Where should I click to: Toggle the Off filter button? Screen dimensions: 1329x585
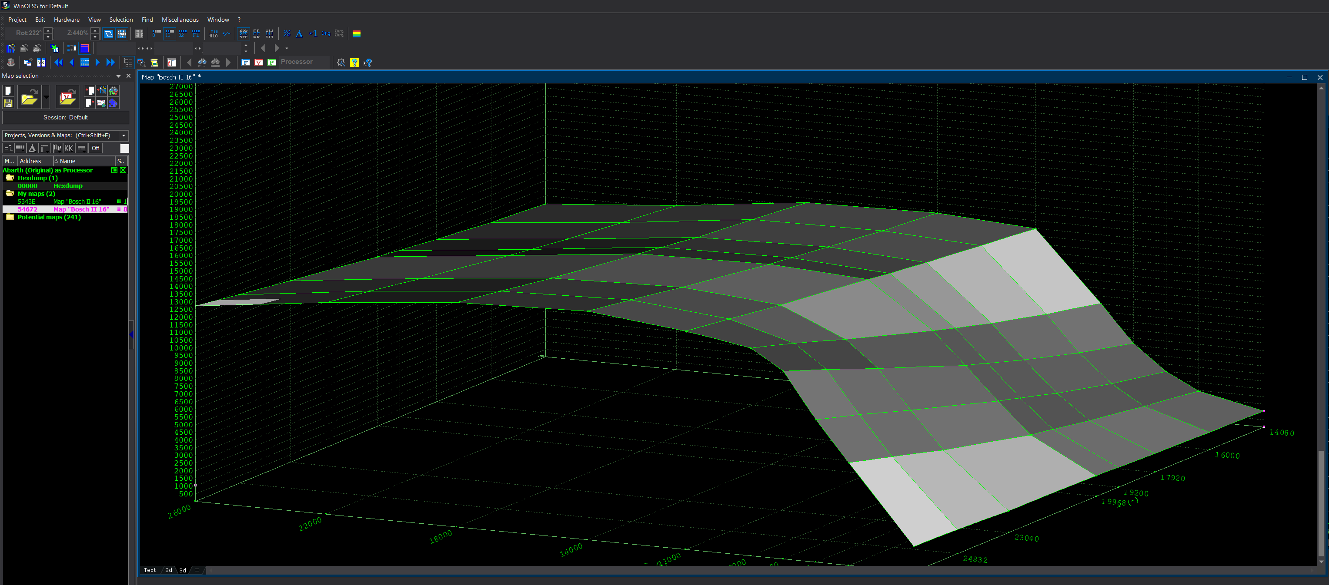click(95, 149)
